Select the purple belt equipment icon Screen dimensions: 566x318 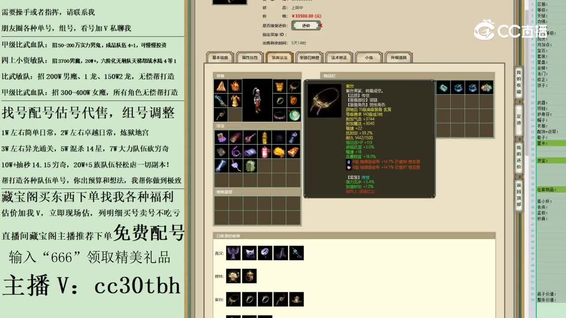[279, 115]
